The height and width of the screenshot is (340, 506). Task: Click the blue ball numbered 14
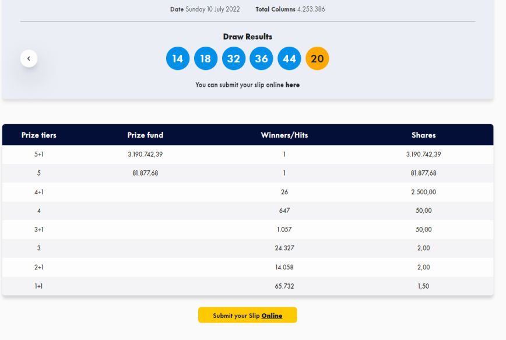[x=178, y=58]
